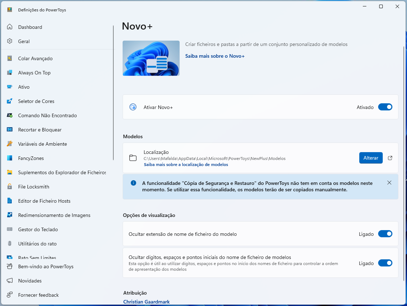Viewport: 407px width, 306px height.
Task: Open the templates folder in external window
Action: [x=390, y=158]
